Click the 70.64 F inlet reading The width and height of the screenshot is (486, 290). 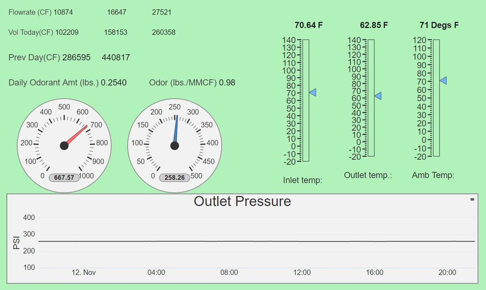[x=309, y=25]
